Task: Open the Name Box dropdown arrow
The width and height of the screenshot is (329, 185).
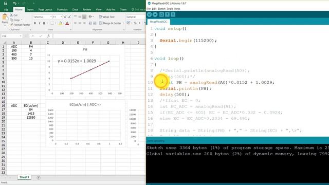Action: pyautogui.click(x=21, y=36)
